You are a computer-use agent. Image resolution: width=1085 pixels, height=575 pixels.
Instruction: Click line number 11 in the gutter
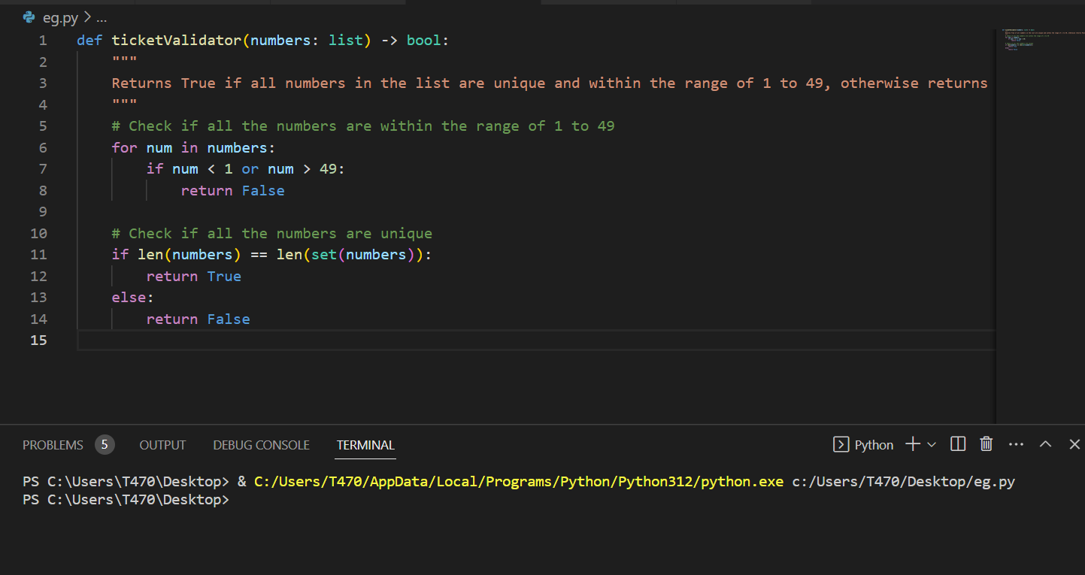click(x=38, y=254)
